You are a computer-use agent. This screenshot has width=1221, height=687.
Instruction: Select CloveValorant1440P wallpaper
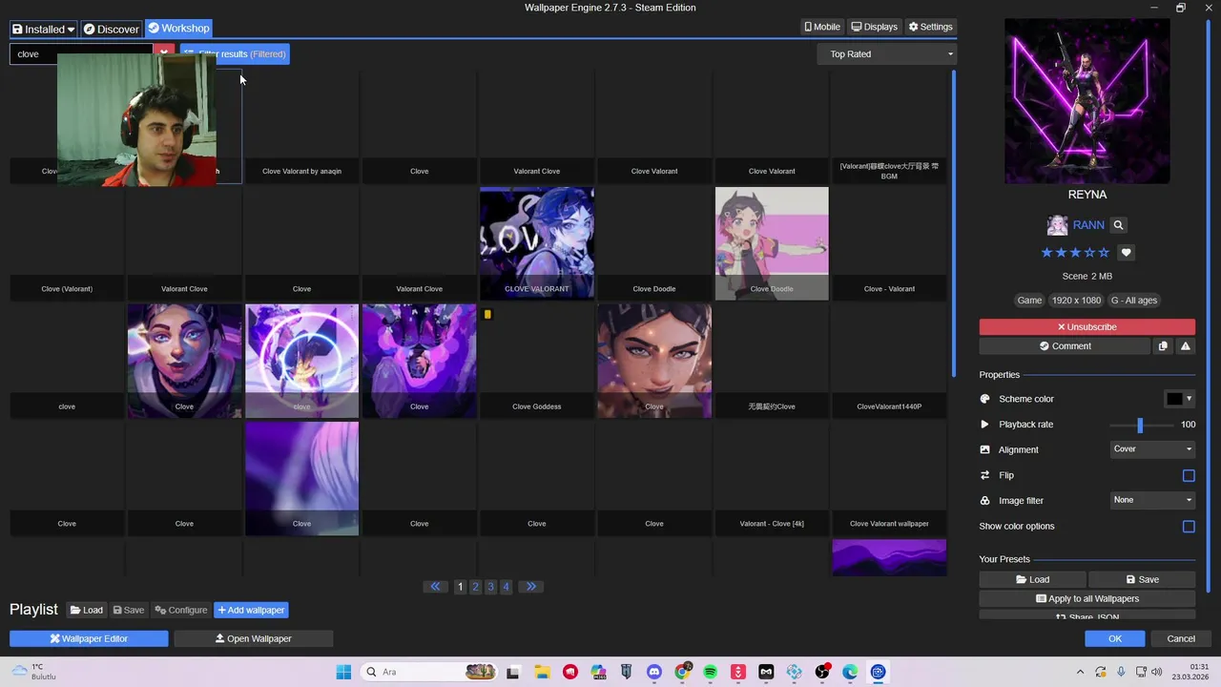889,362
